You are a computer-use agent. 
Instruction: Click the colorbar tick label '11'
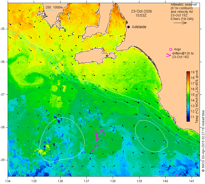coord(193,117)
